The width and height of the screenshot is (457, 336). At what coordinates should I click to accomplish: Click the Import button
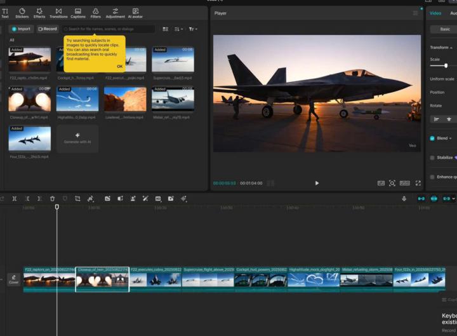[21, 29]
